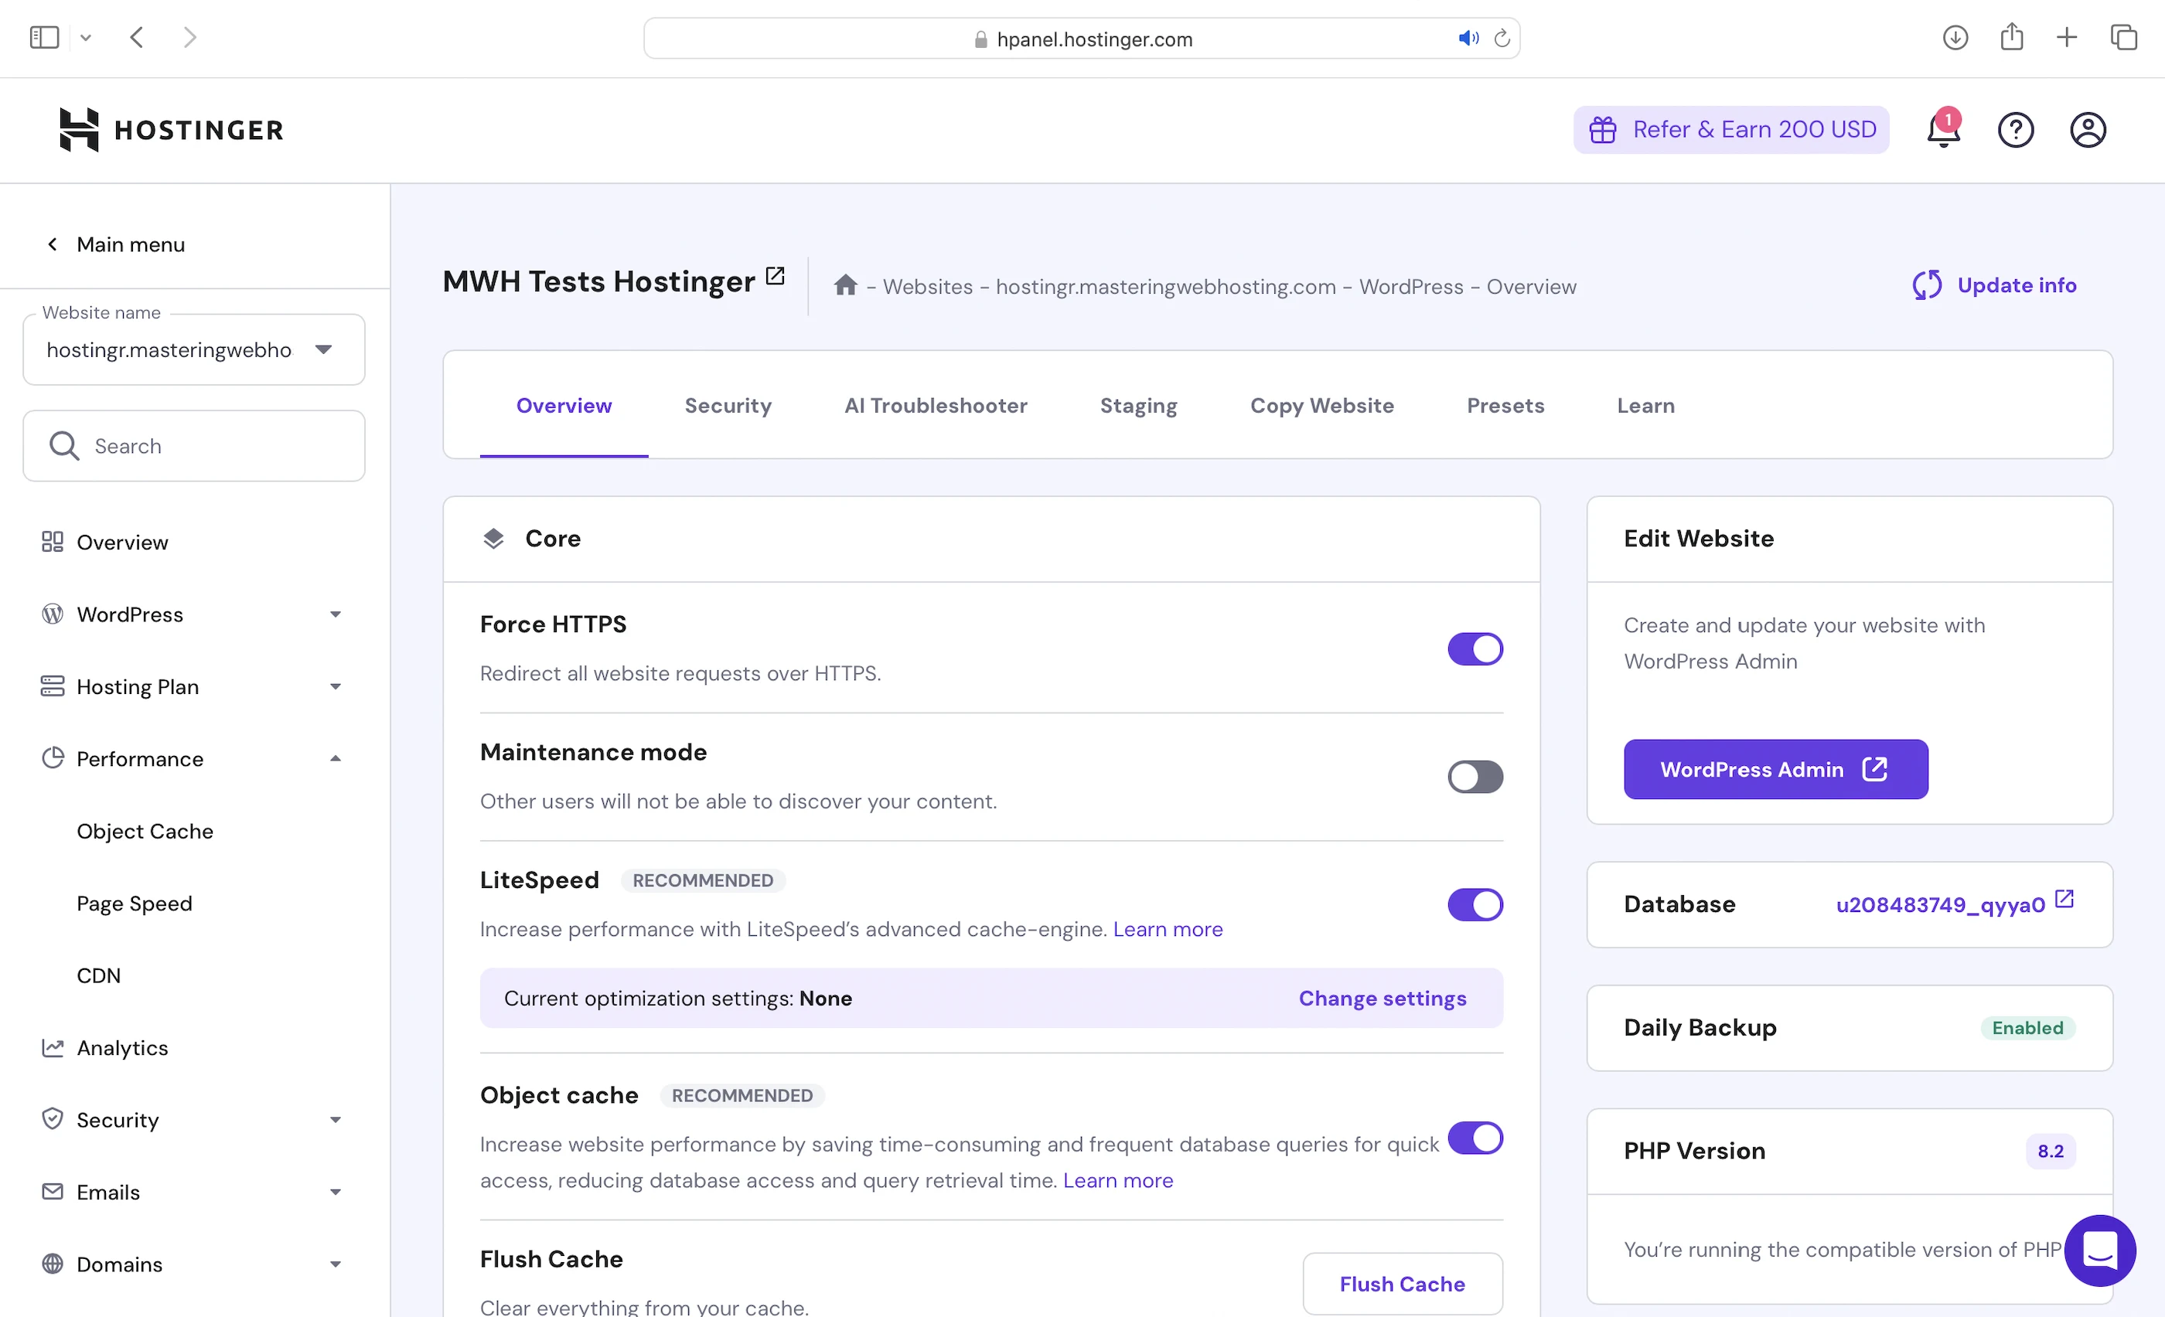Open the AI Troubleshooter tab
The width and height of the screenshot is (2165, 1317).
pyautogui.click(x=935, y=406)
